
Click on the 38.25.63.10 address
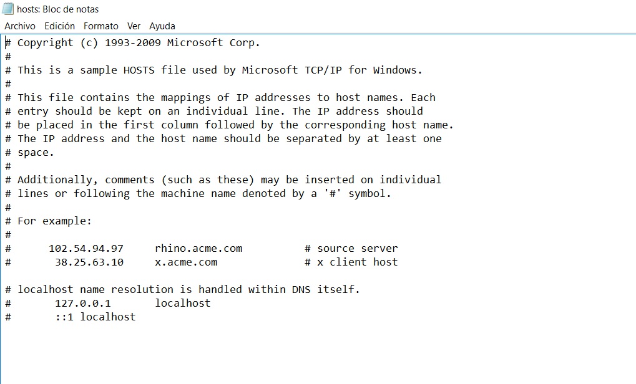click(x=89, y=262)
